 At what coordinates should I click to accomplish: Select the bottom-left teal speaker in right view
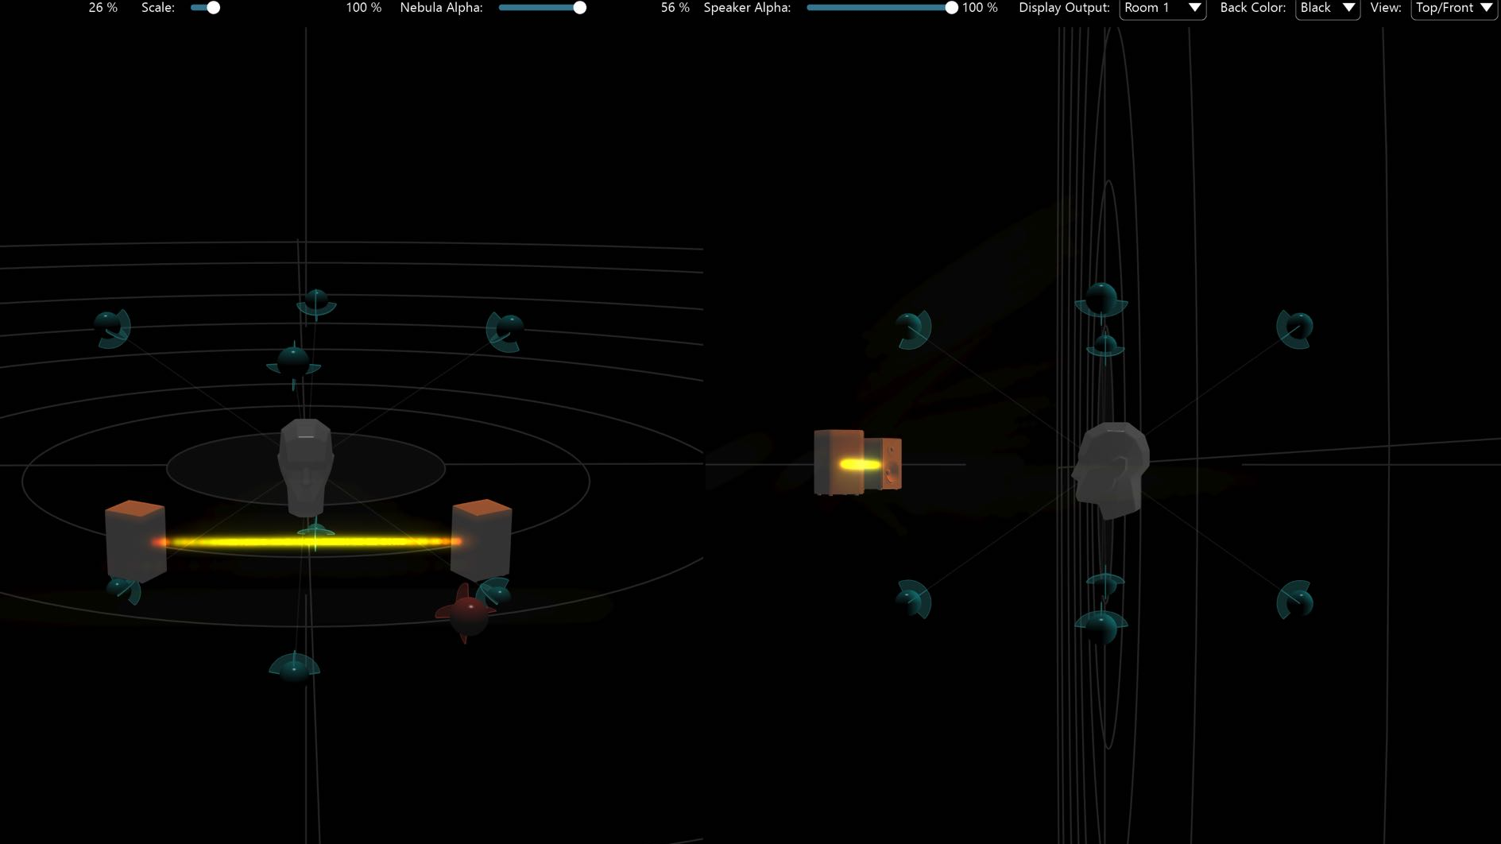pos(913,599)
